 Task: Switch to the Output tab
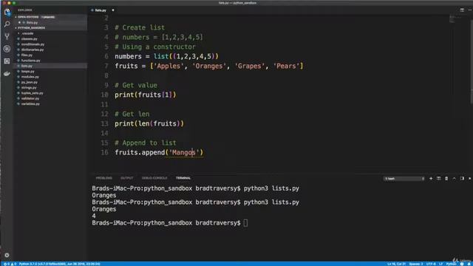click(x=126, y=178)
